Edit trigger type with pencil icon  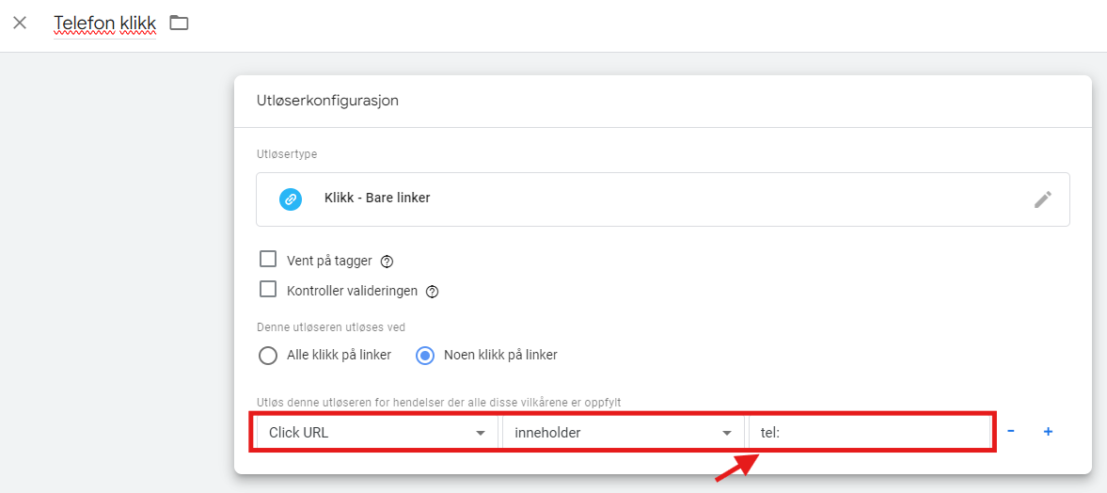[x=1042, y=199]
